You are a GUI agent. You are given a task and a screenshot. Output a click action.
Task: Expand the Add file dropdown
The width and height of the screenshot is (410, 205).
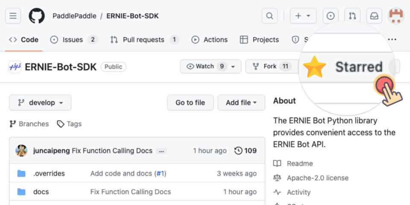click(241, 102)
